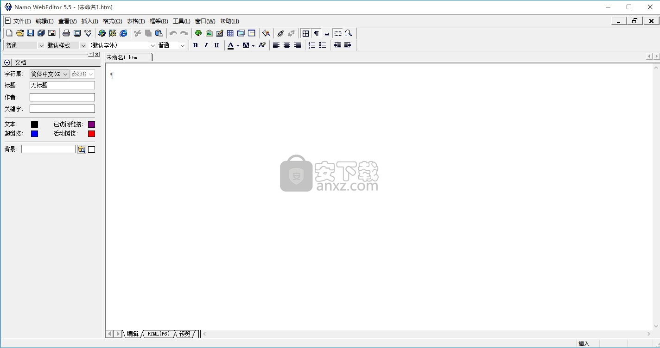The width and height of the screenshot is (660, 348).
Task: Click the 标题 input field
Action: click(x=62, y=85)
